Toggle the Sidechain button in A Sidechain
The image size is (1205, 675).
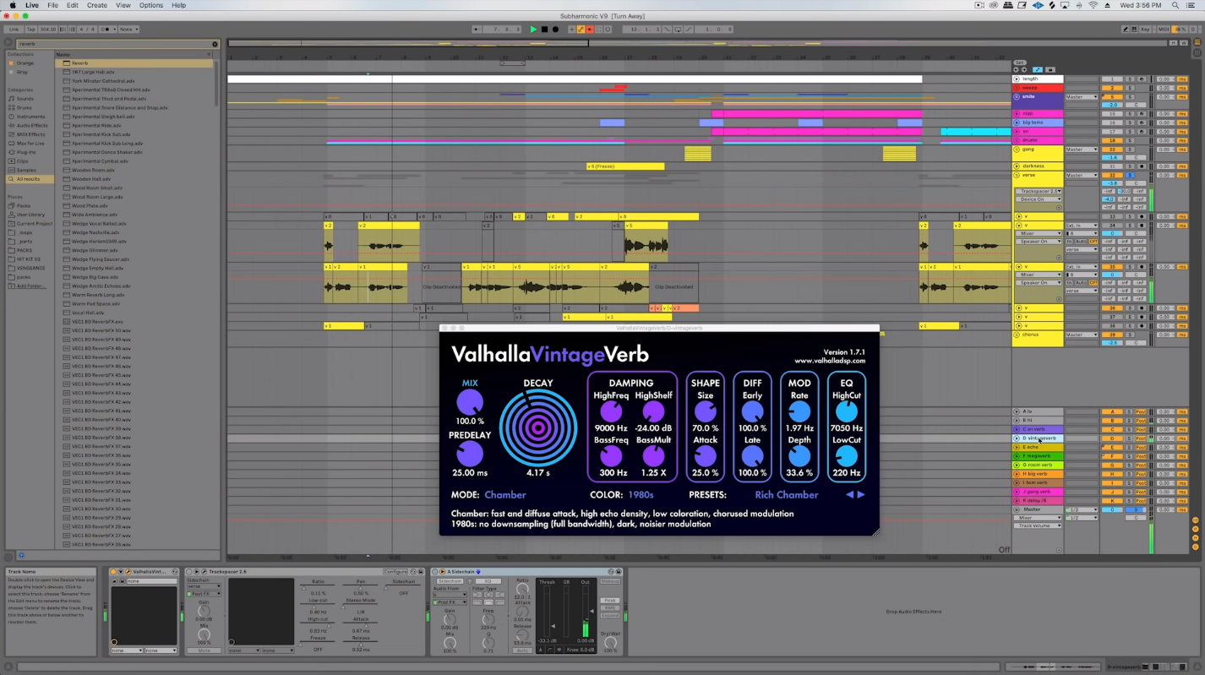point(450,581)
